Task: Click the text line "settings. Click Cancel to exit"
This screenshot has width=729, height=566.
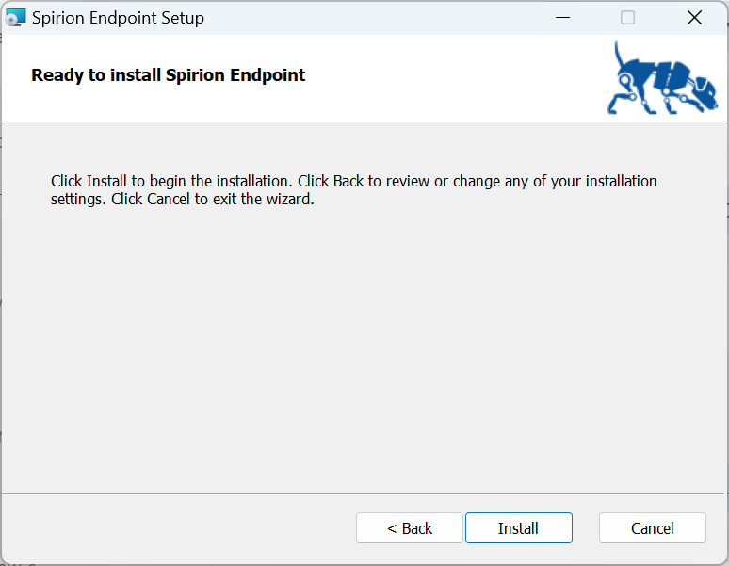Action: pyautogui.click(x=182, y=200)
